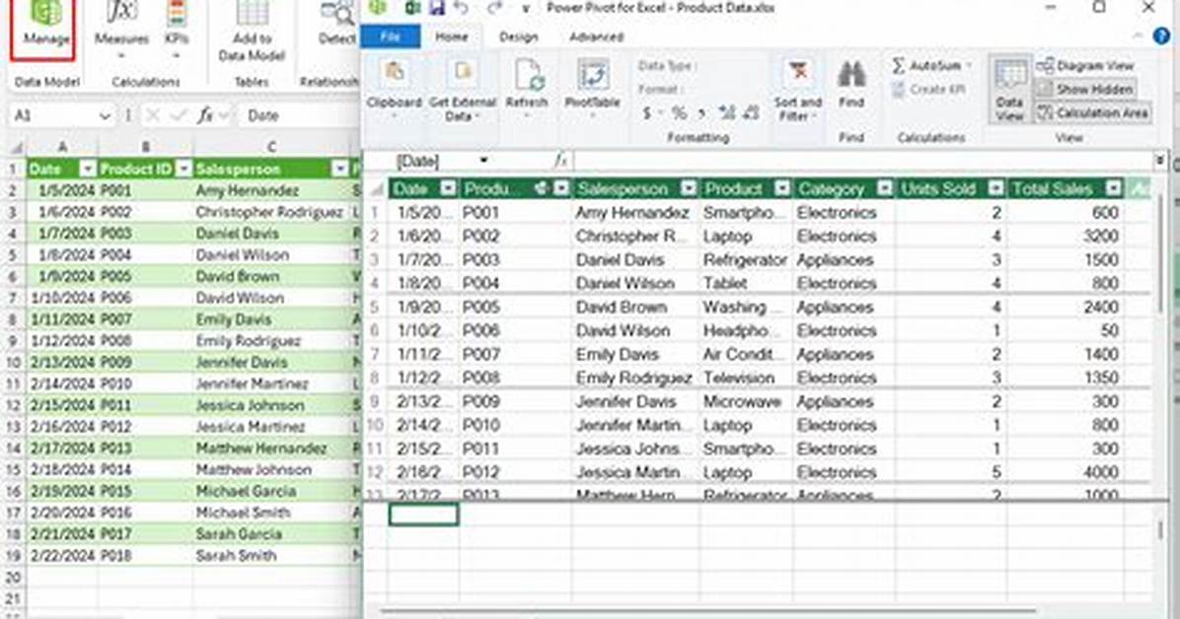Open Product ID filter dropdown in Excel sheet
This screenshot has height=619, width=1180.
pyautogui.click(x=183, y=170)
